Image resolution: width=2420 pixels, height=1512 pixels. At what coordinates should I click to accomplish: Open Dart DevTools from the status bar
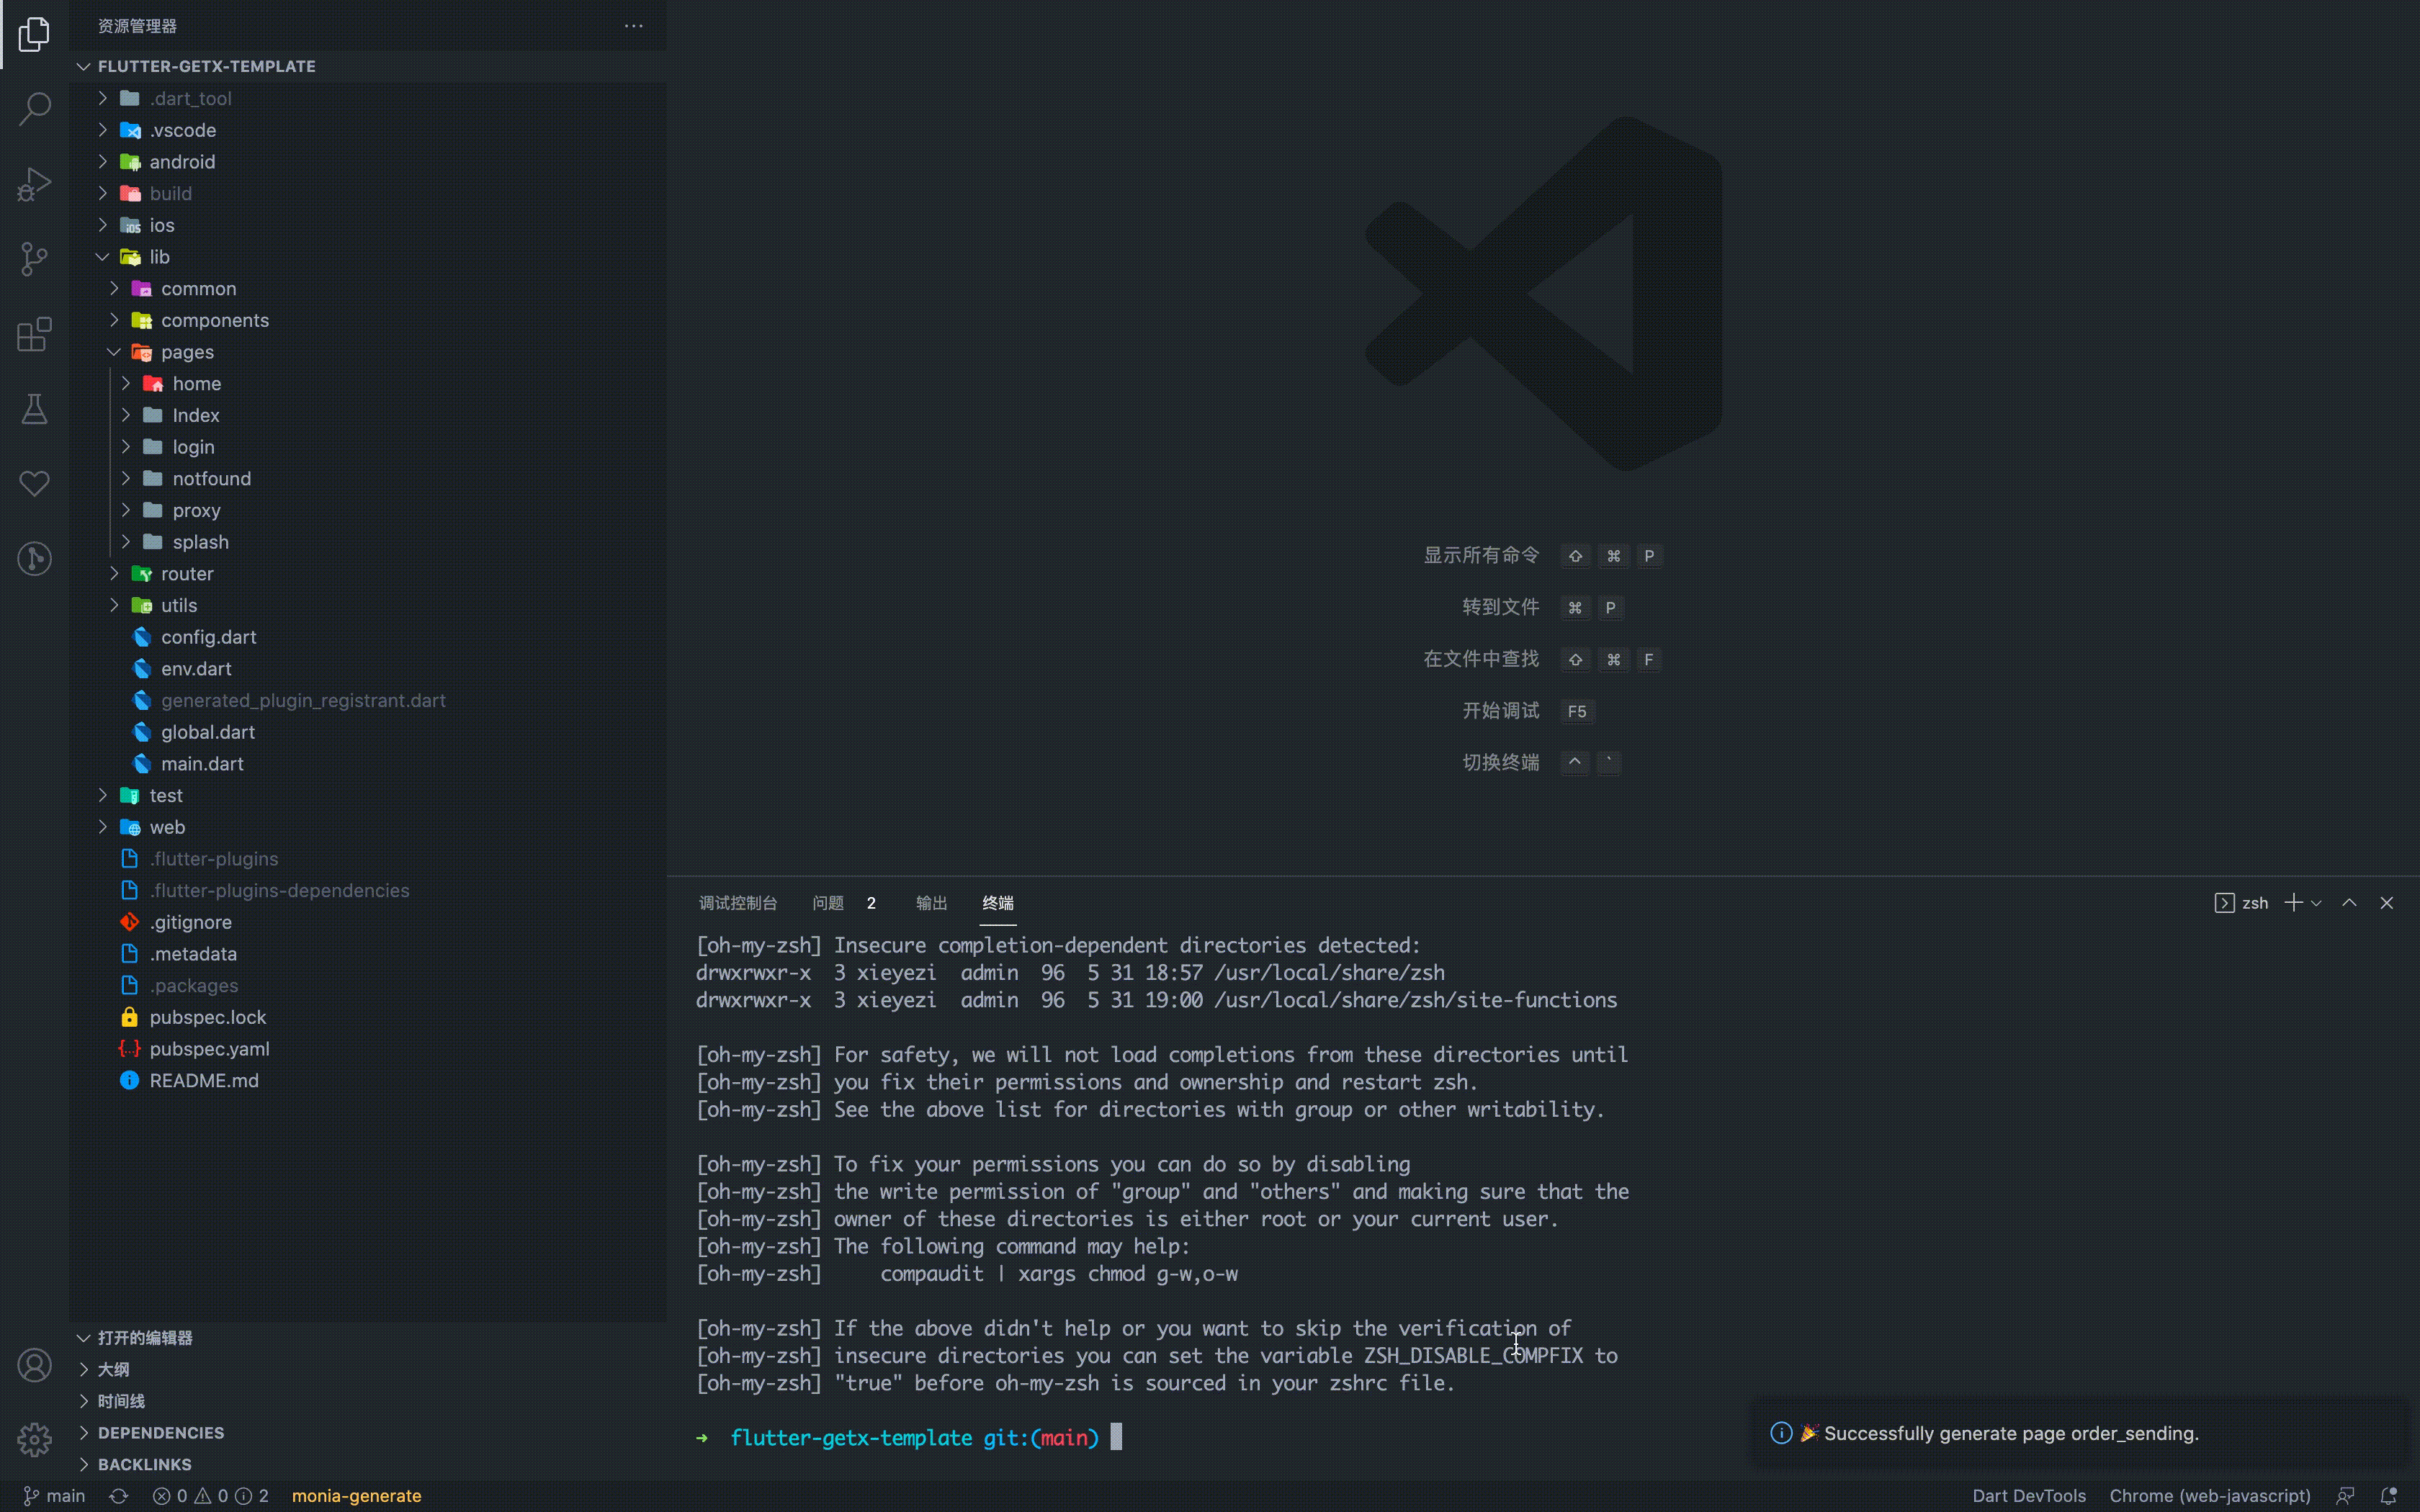pyautogui.click(x=2028, y=1495)
